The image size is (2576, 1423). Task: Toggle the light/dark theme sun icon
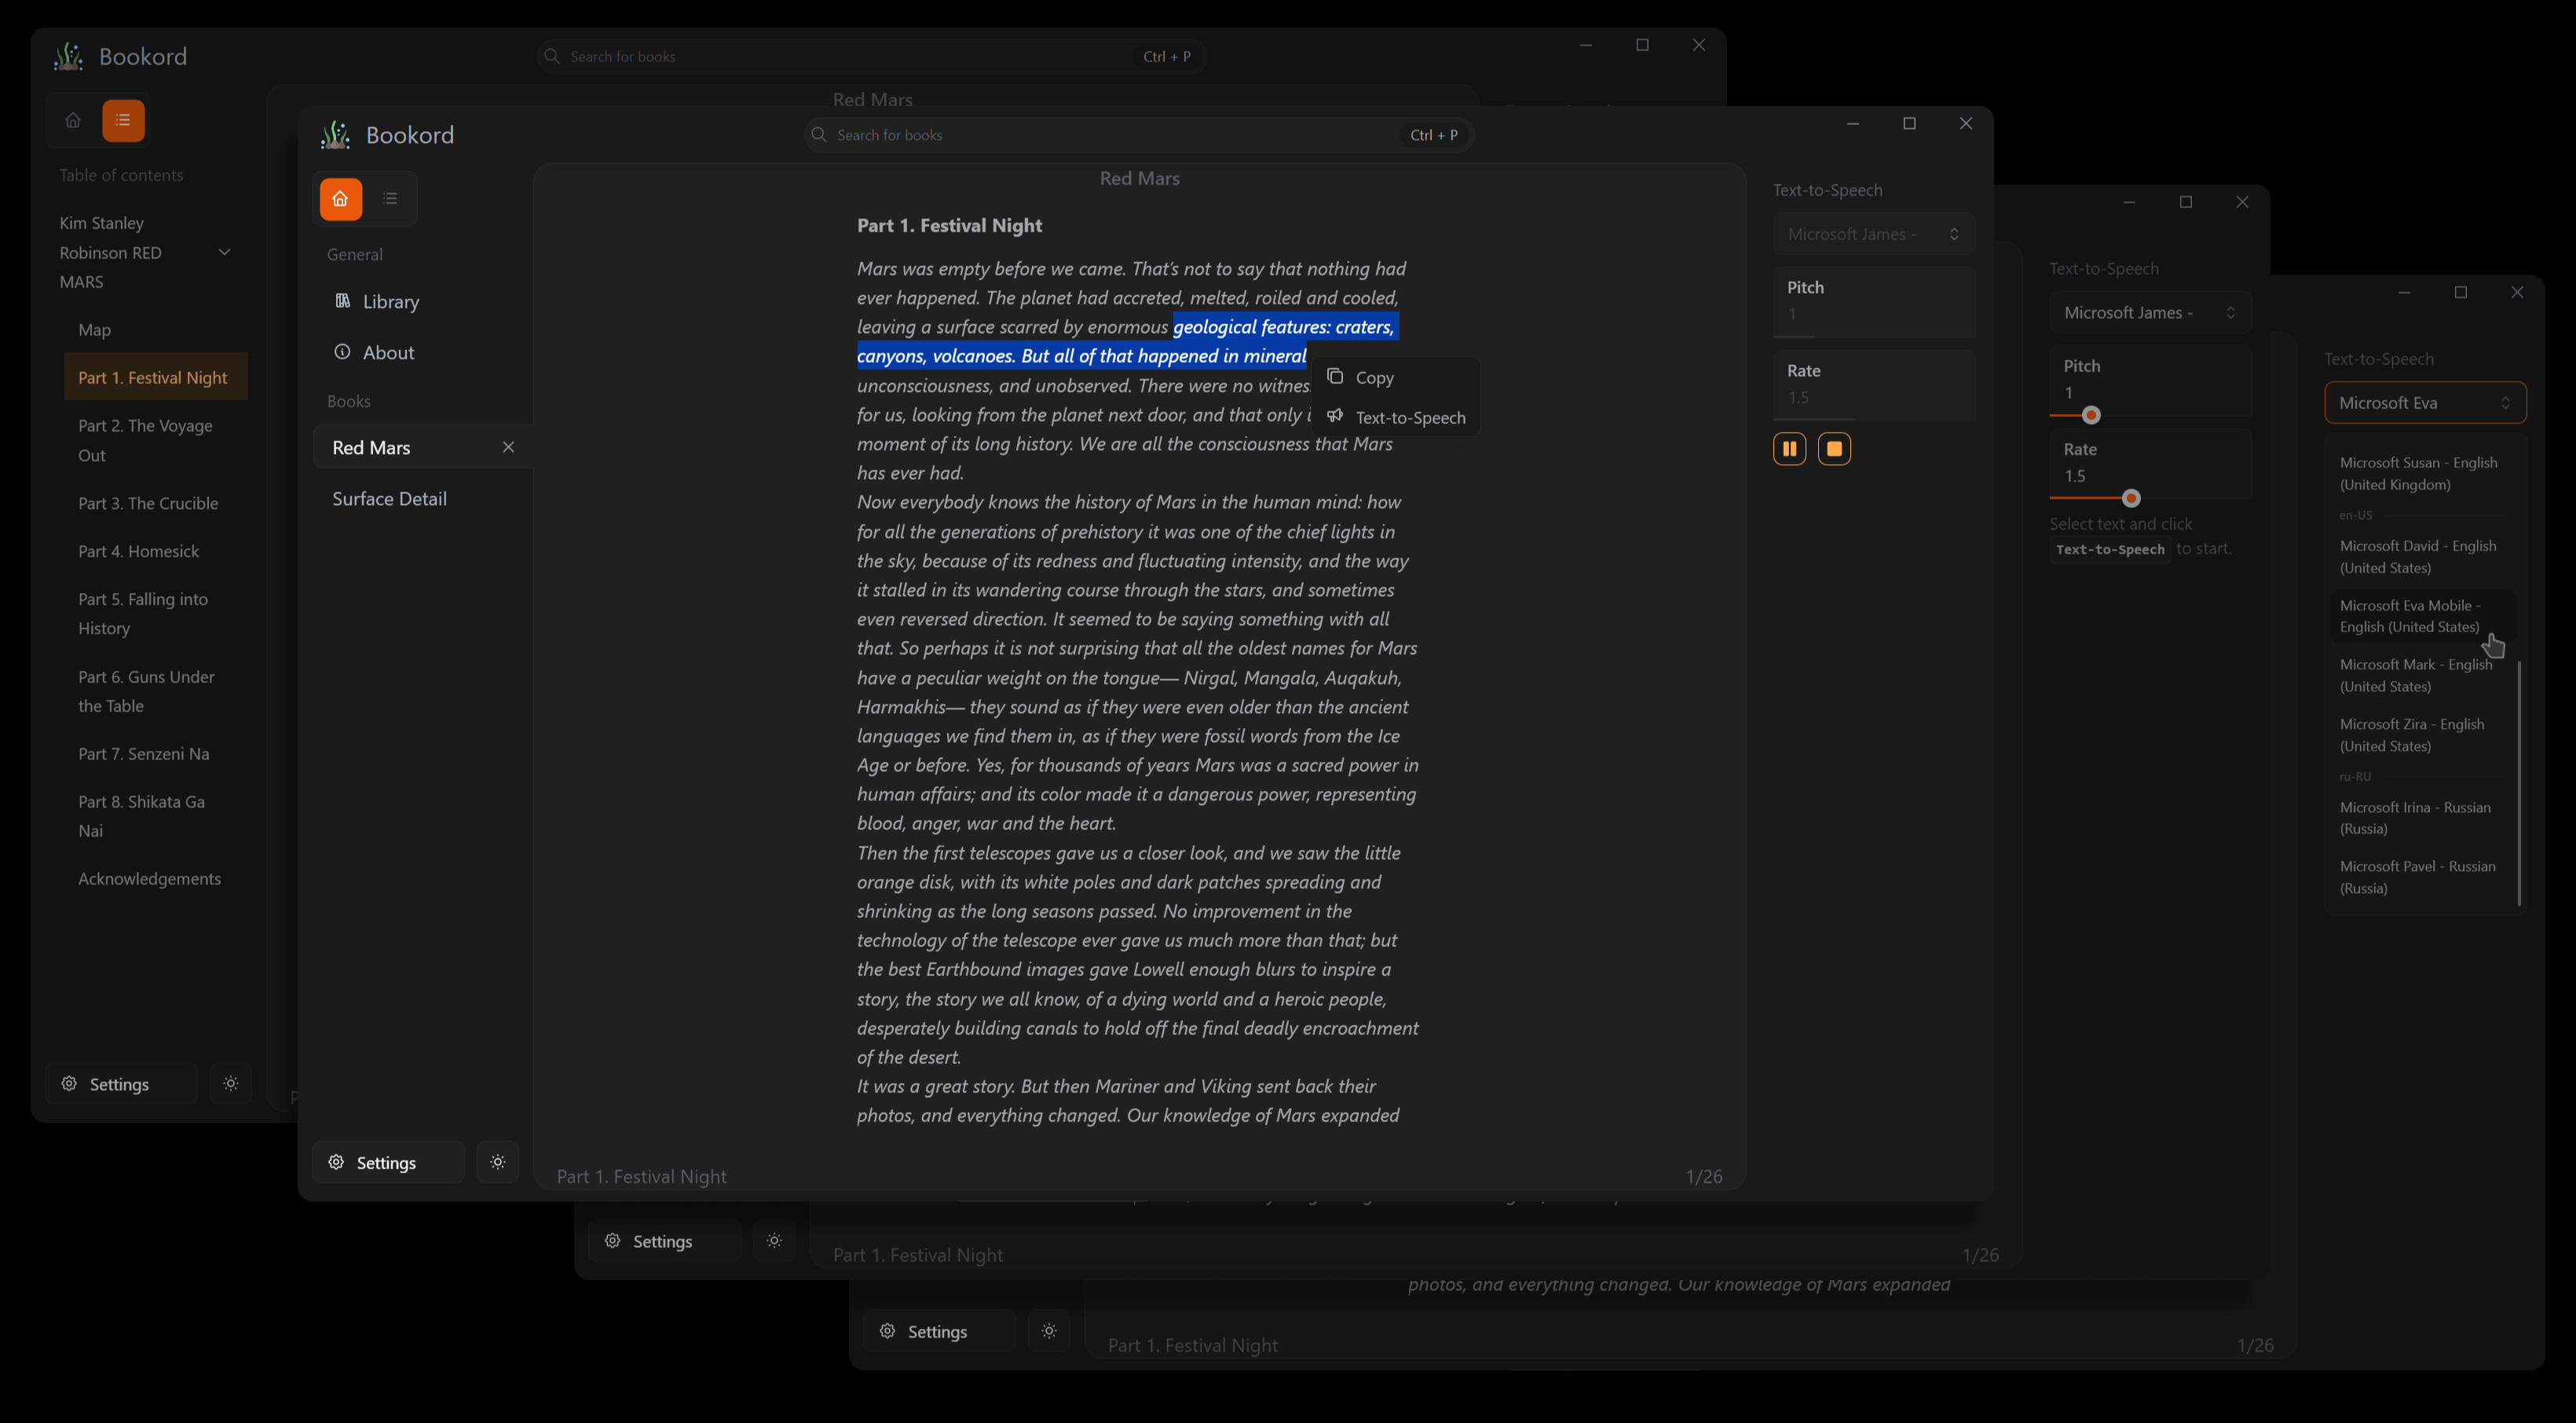(x=498, y=1162)
